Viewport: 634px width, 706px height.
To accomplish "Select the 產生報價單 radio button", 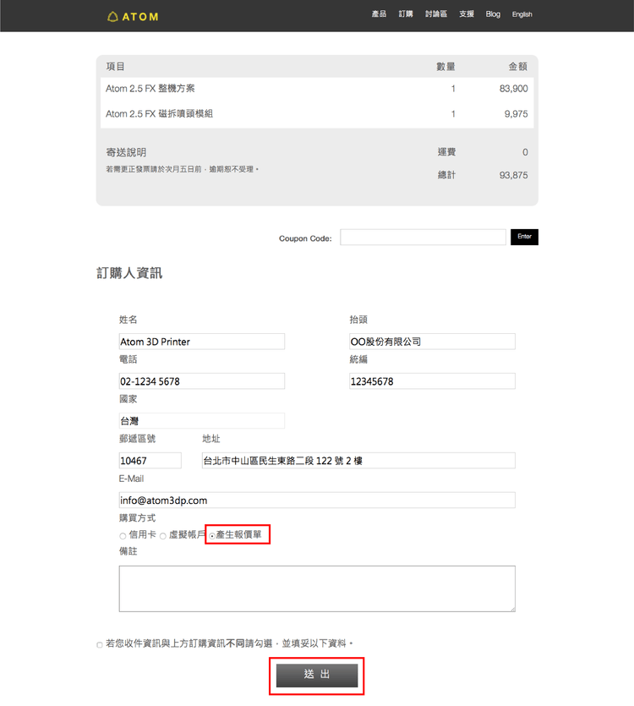I will (212, 536).
